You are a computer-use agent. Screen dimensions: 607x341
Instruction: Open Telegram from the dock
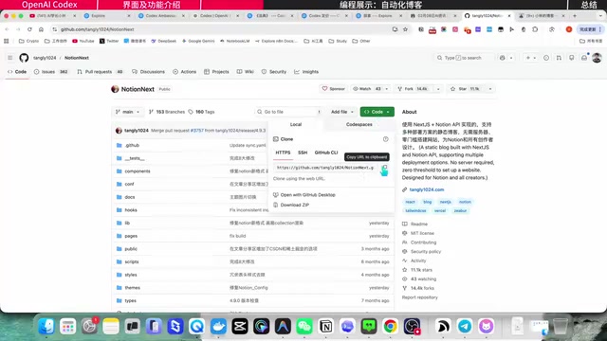(x=465, y=326)
